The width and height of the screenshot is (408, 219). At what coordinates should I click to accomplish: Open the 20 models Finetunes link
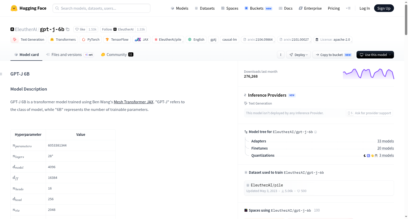(386, 148)
